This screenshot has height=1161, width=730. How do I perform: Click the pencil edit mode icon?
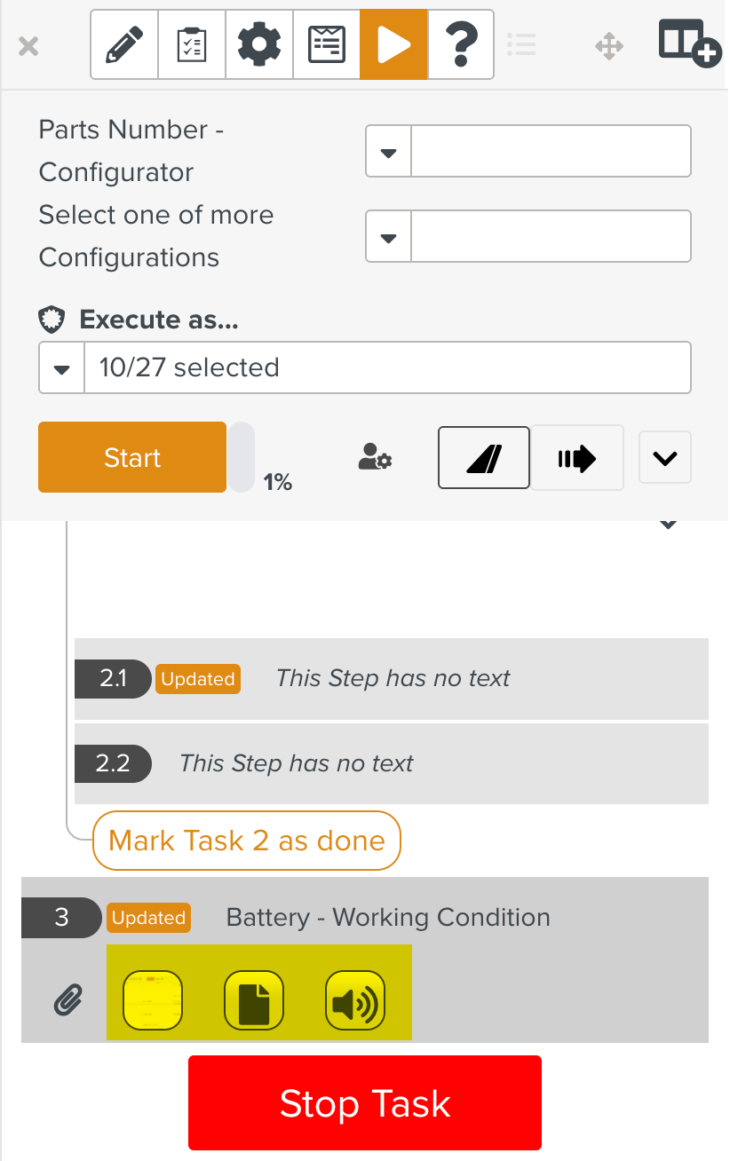click(x=124, y=44)
